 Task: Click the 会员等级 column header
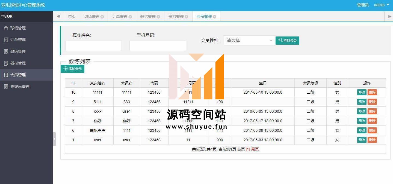[311, 83]
